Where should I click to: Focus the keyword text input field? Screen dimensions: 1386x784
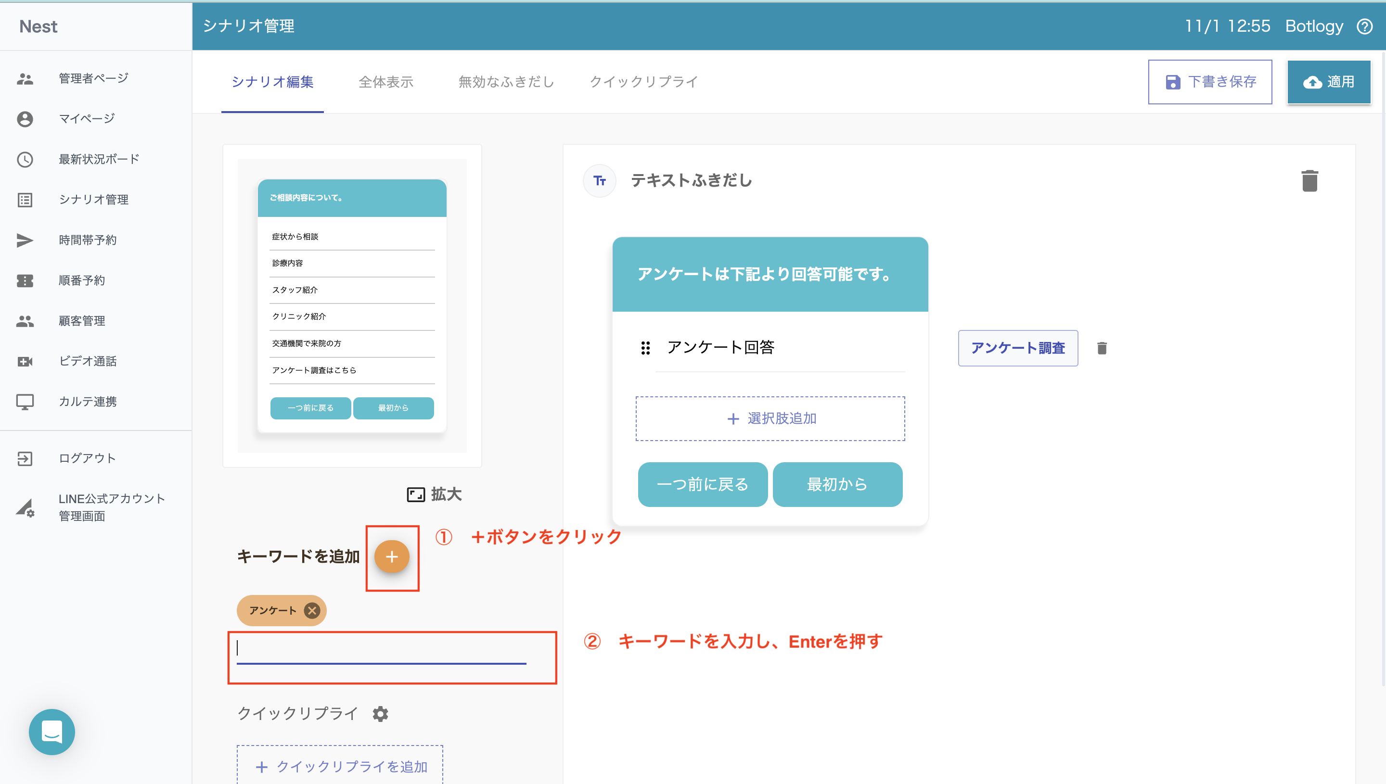click(x=381, y=650)
